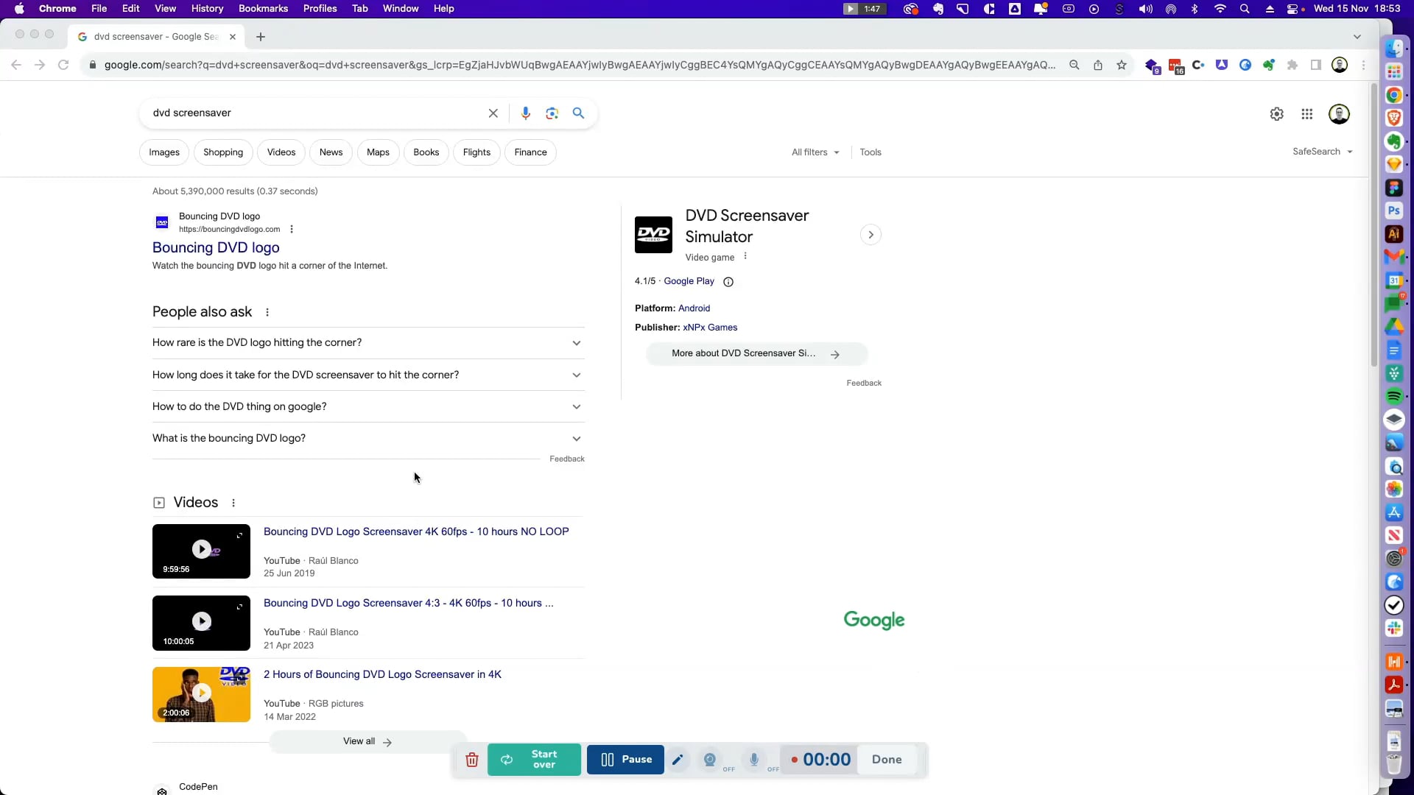This screenshot has height=795, width=1414.
Task: Open the SafeSearch dropdown
Action: click(x=1322, y=152)
